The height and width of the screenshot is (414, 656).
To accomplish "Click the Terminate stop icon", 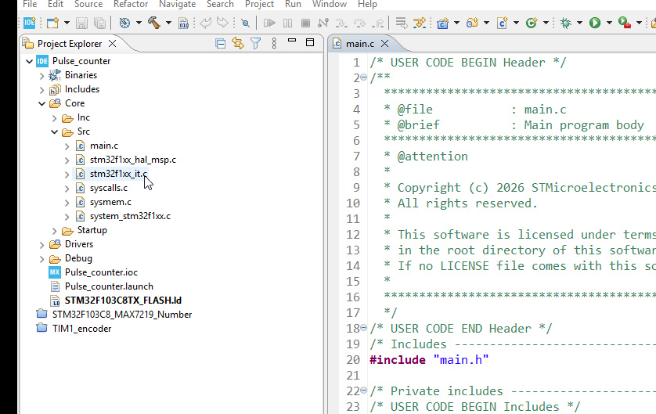I will pos(306,23).
